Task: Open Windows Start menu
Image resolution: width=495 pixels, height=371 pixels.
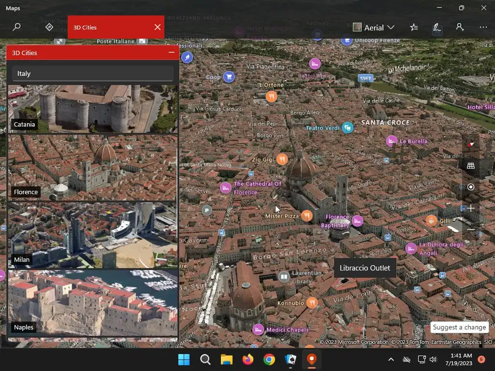Action: pyautogui.click(x=184, y=359)
